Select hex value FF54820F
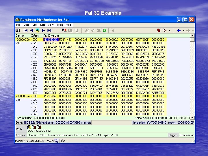 (50, 79)
